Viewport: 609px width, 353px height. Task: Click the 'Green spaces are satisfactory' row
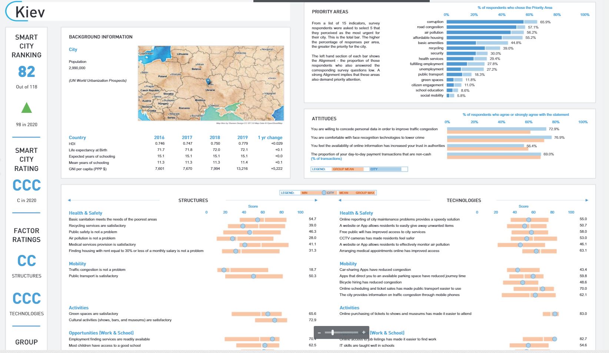pyautogui.click(x=193, y=314)
